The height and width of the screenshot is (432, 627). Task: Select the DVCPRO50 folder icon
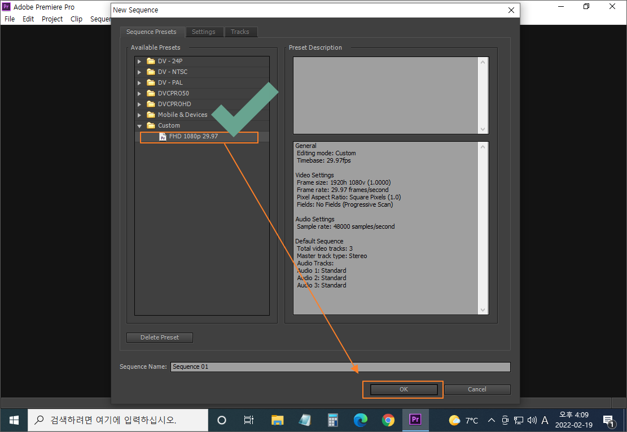[151, 93]
